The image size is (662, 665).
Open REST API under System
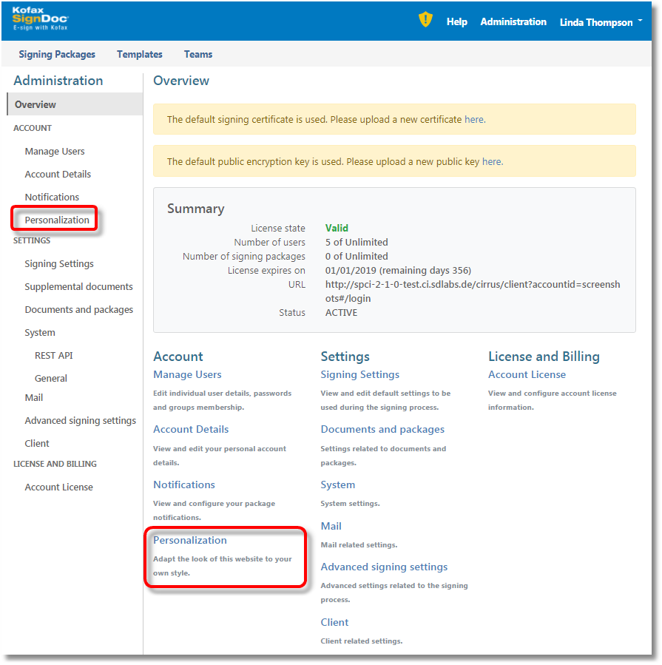tap(53, 355)
